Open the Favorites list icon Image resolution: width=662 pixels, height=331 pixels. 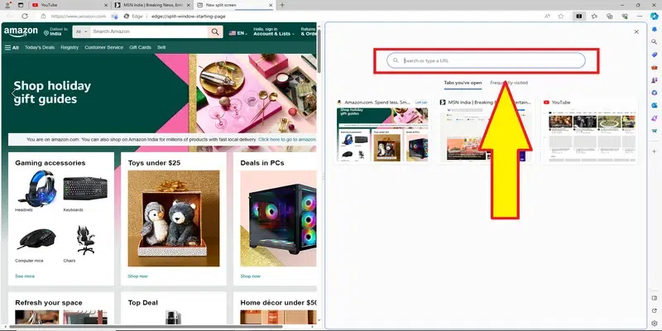594,16
